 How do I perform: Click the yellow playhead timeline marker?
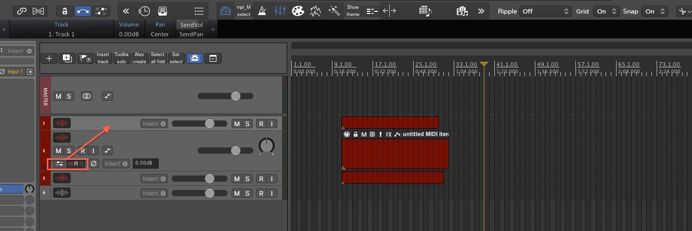tap(484, 64)
